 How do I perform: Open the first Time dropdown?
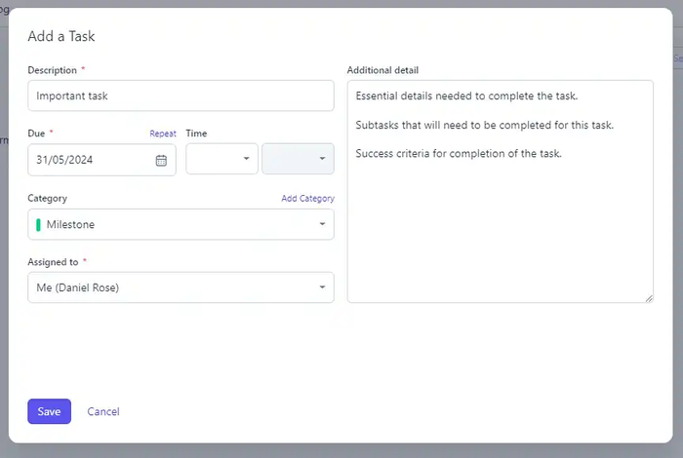(x=221, y=159)
